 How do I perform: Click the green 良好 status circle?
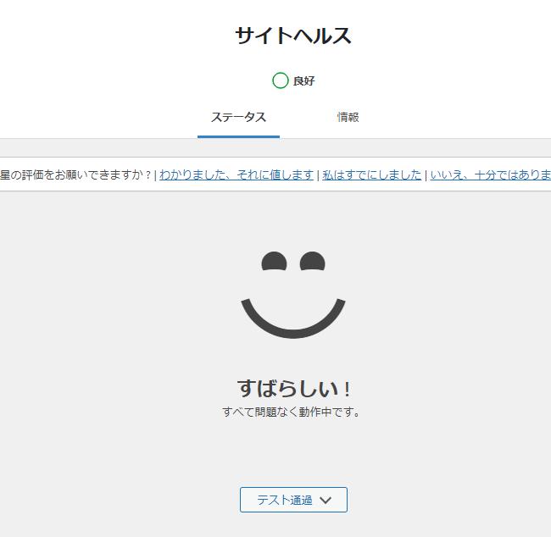point(281,80)
